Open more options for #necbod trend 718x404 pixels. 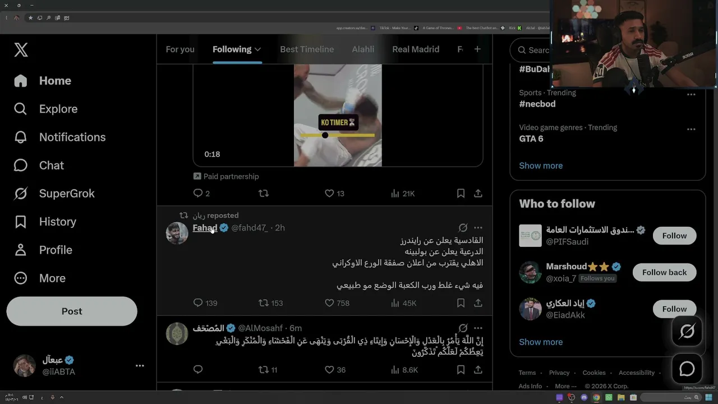point(691,94)
